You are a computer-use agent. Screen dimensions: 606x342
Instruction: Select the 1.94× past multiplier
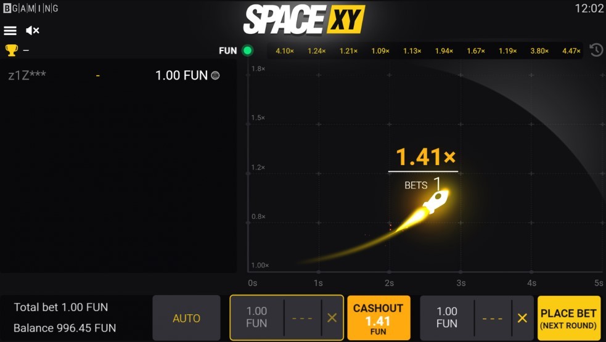444,51
